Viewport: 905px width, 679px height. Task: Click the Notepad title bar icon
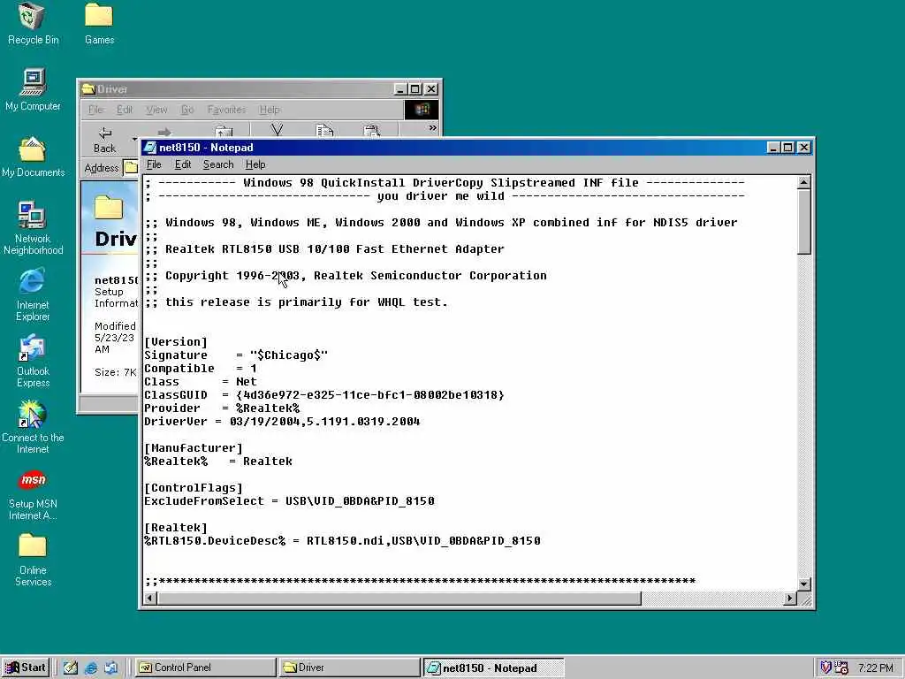tap(150, 148)
